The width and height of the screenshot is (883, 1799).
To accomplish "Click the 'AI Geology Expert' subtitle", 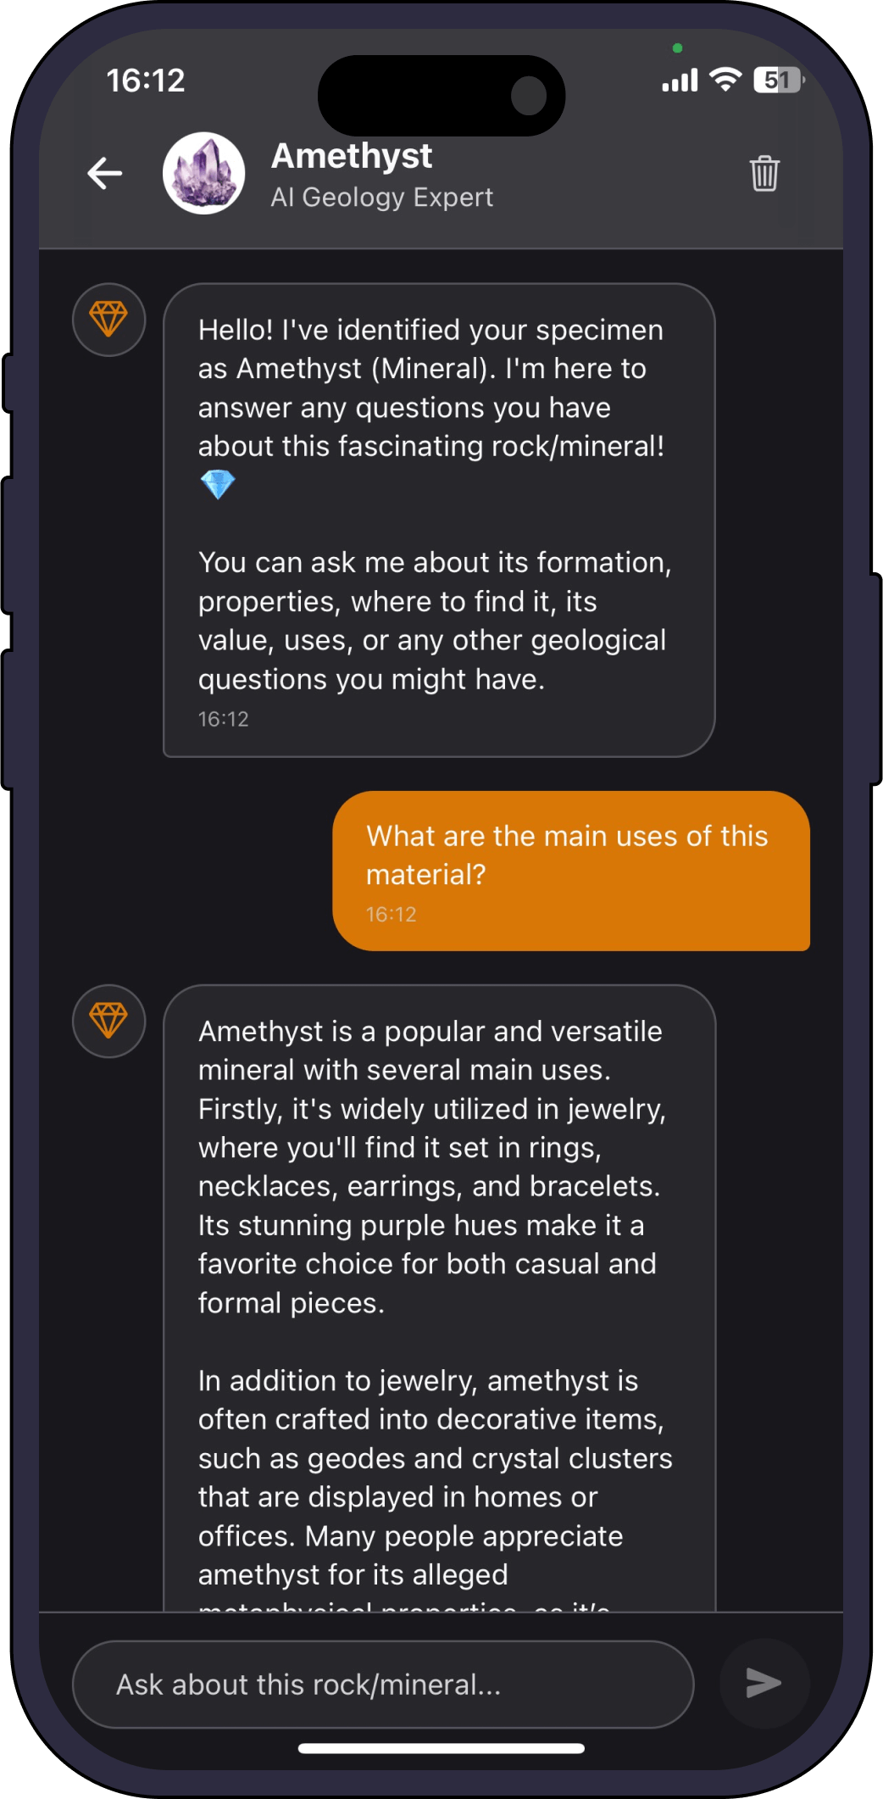I will (x=381, y=198).
